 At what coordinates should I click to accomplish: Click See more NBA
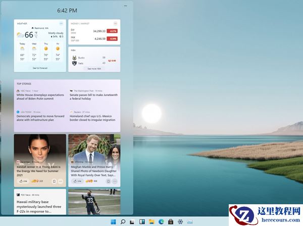pos(94,68)
